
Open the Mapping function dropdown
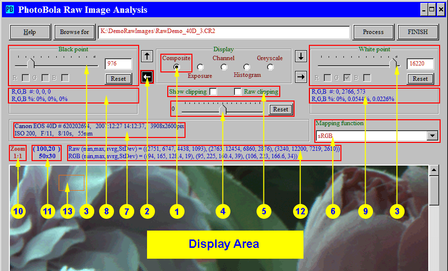(432, 135)
